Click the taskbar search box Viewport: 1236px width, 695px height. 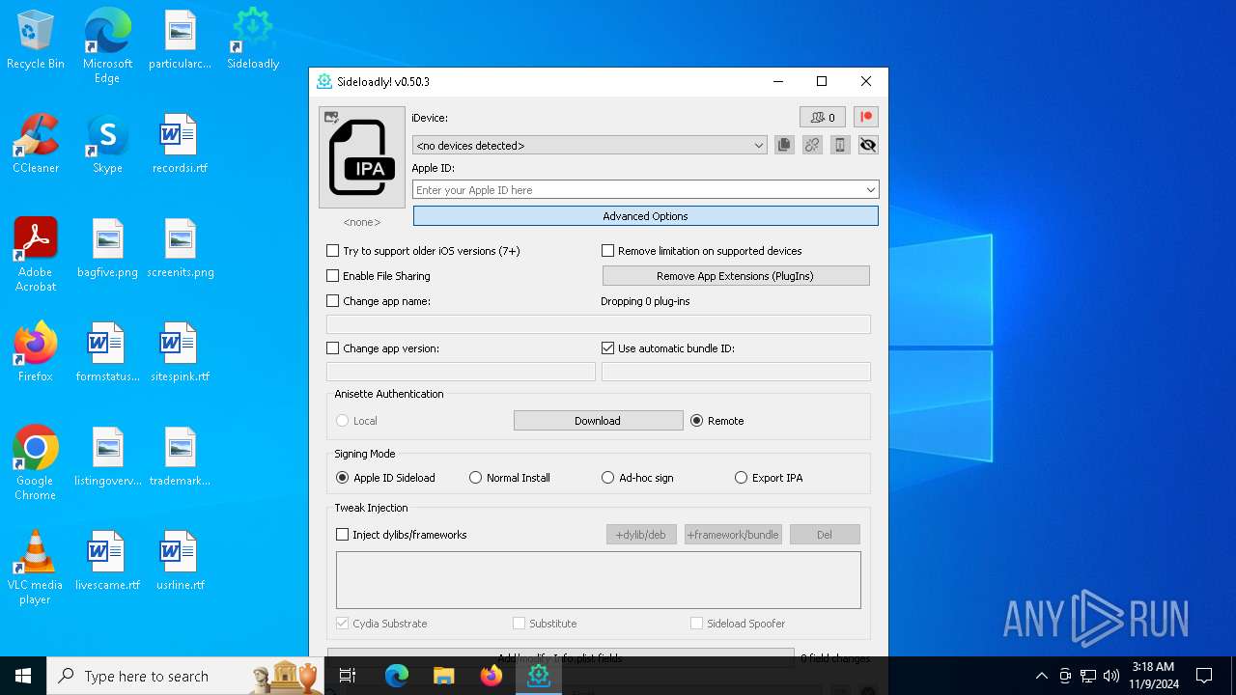(x=187, y=676)
